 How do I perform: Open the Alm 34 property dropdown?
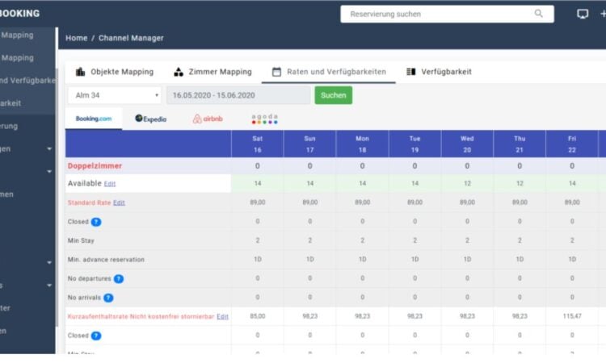[114, 95]
